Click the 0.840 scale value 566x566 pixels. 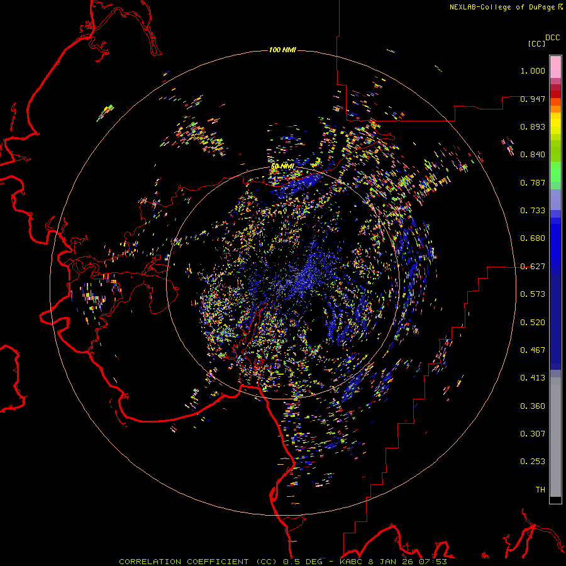point(533,155)
